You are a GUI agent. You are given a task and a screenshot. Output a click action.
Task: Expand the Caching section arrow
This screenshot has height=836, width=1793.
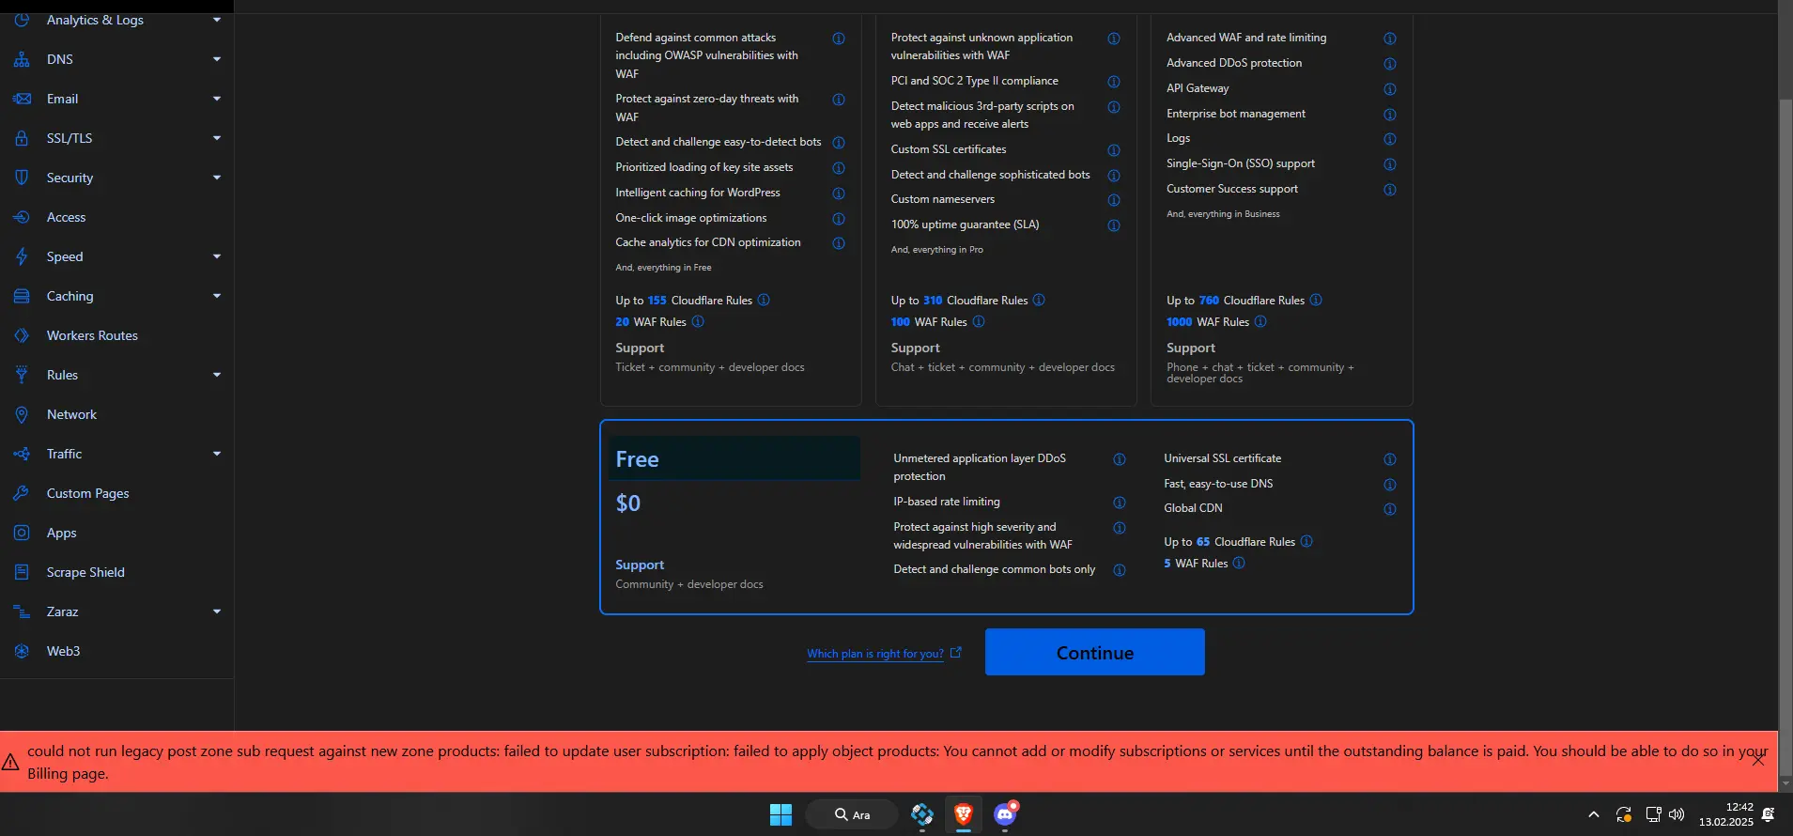click(x=217, y=296)
